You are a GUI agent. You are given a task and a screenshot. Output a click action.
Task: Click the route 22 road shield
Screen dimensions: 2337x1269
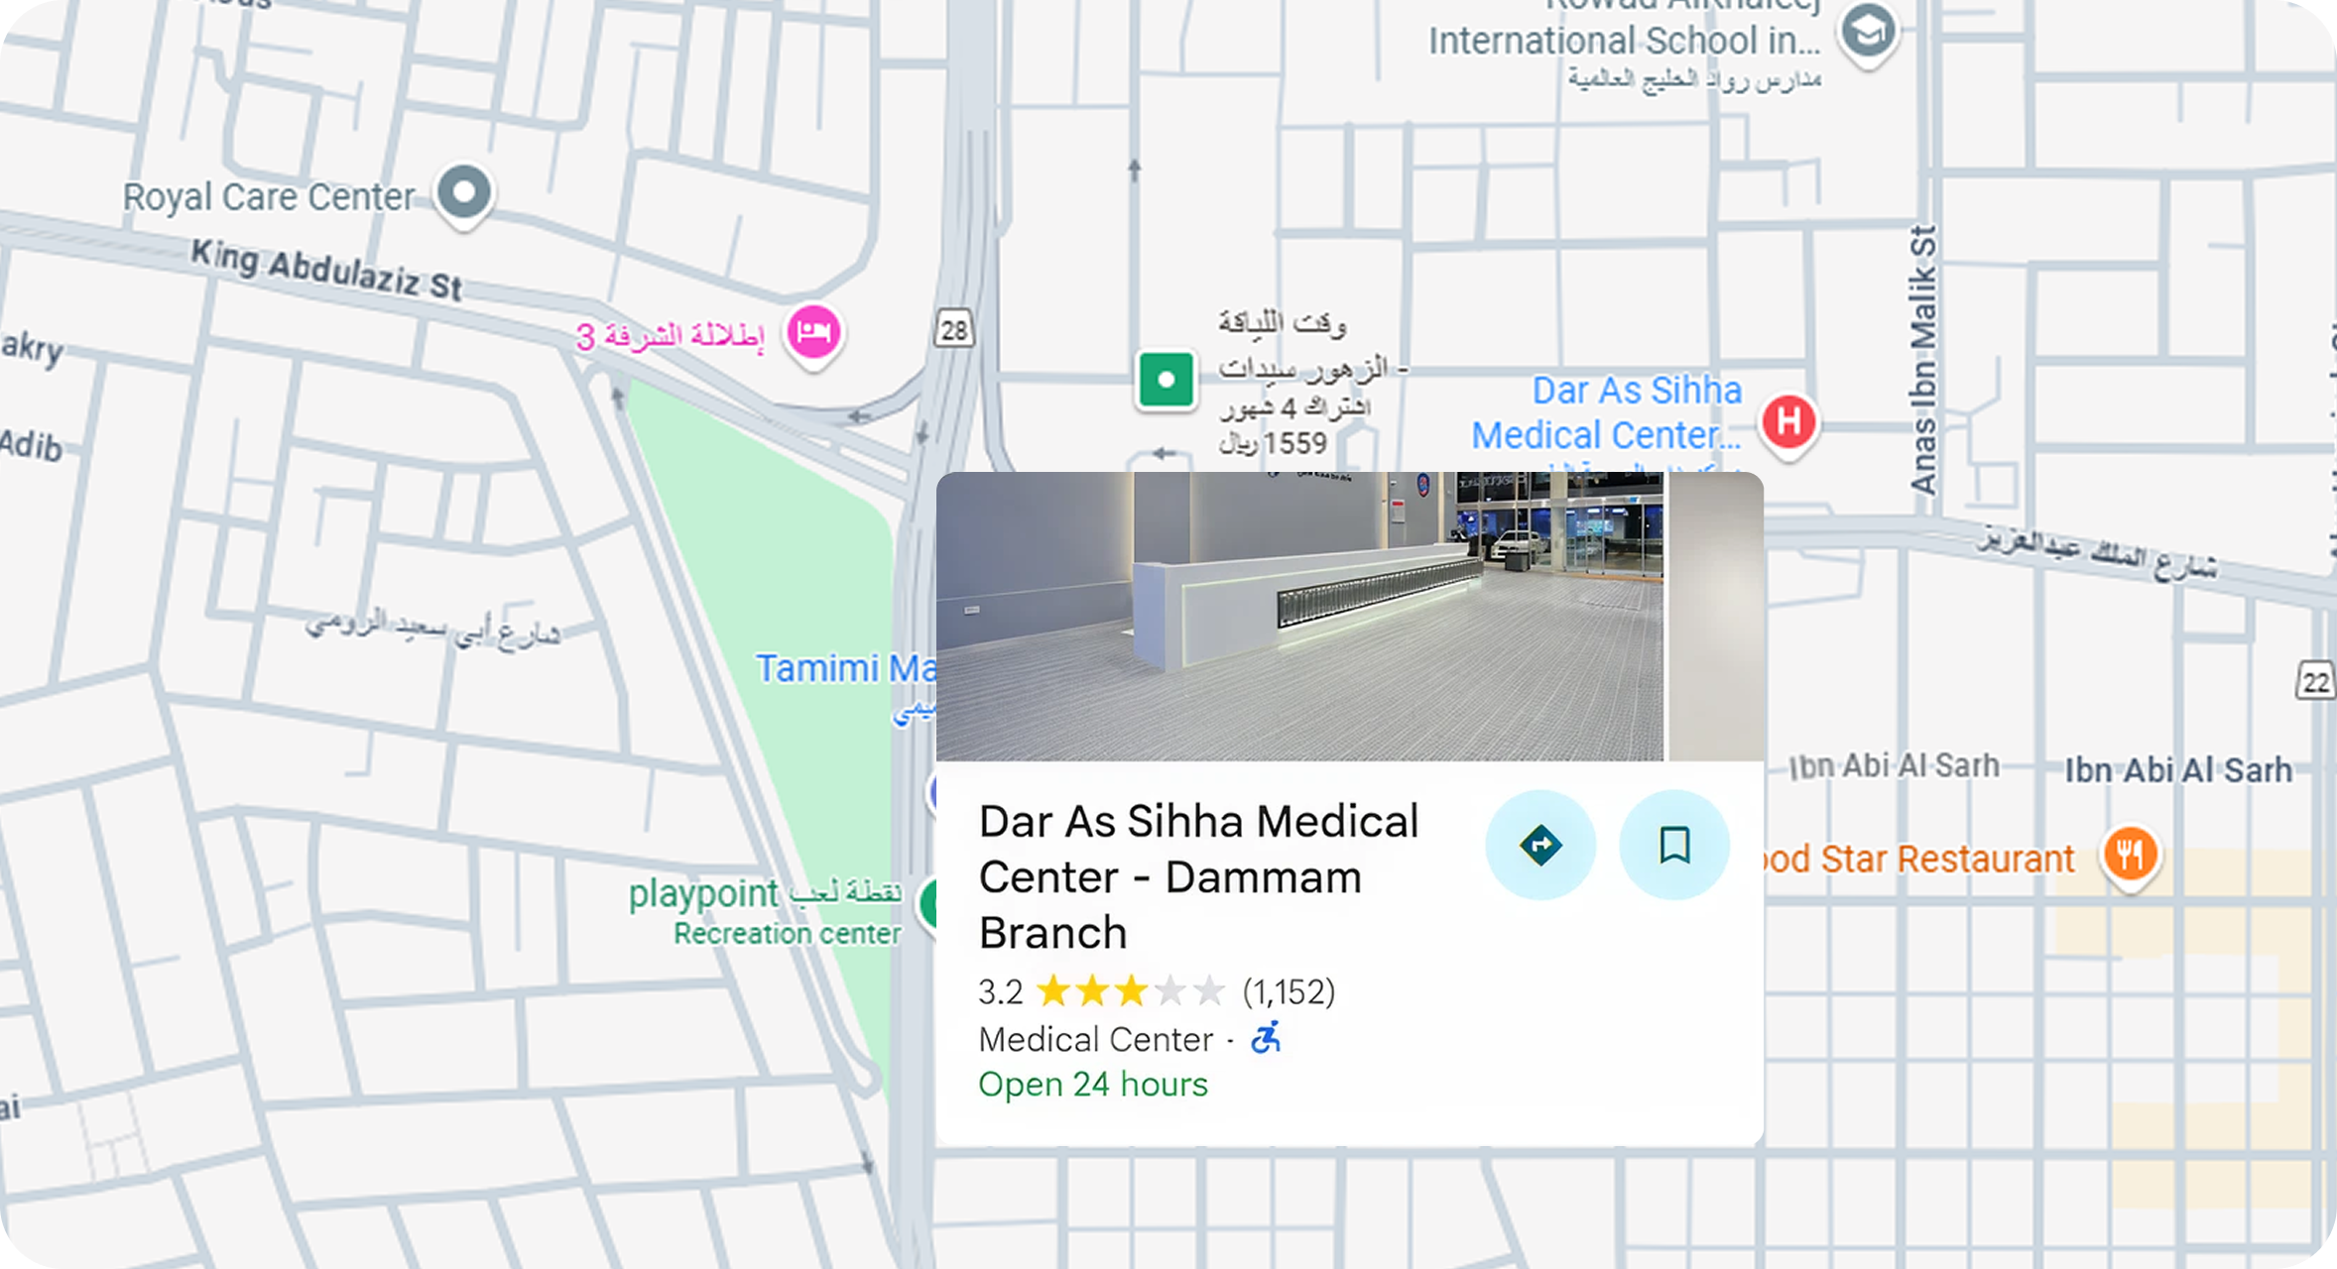click(2316, 682)
